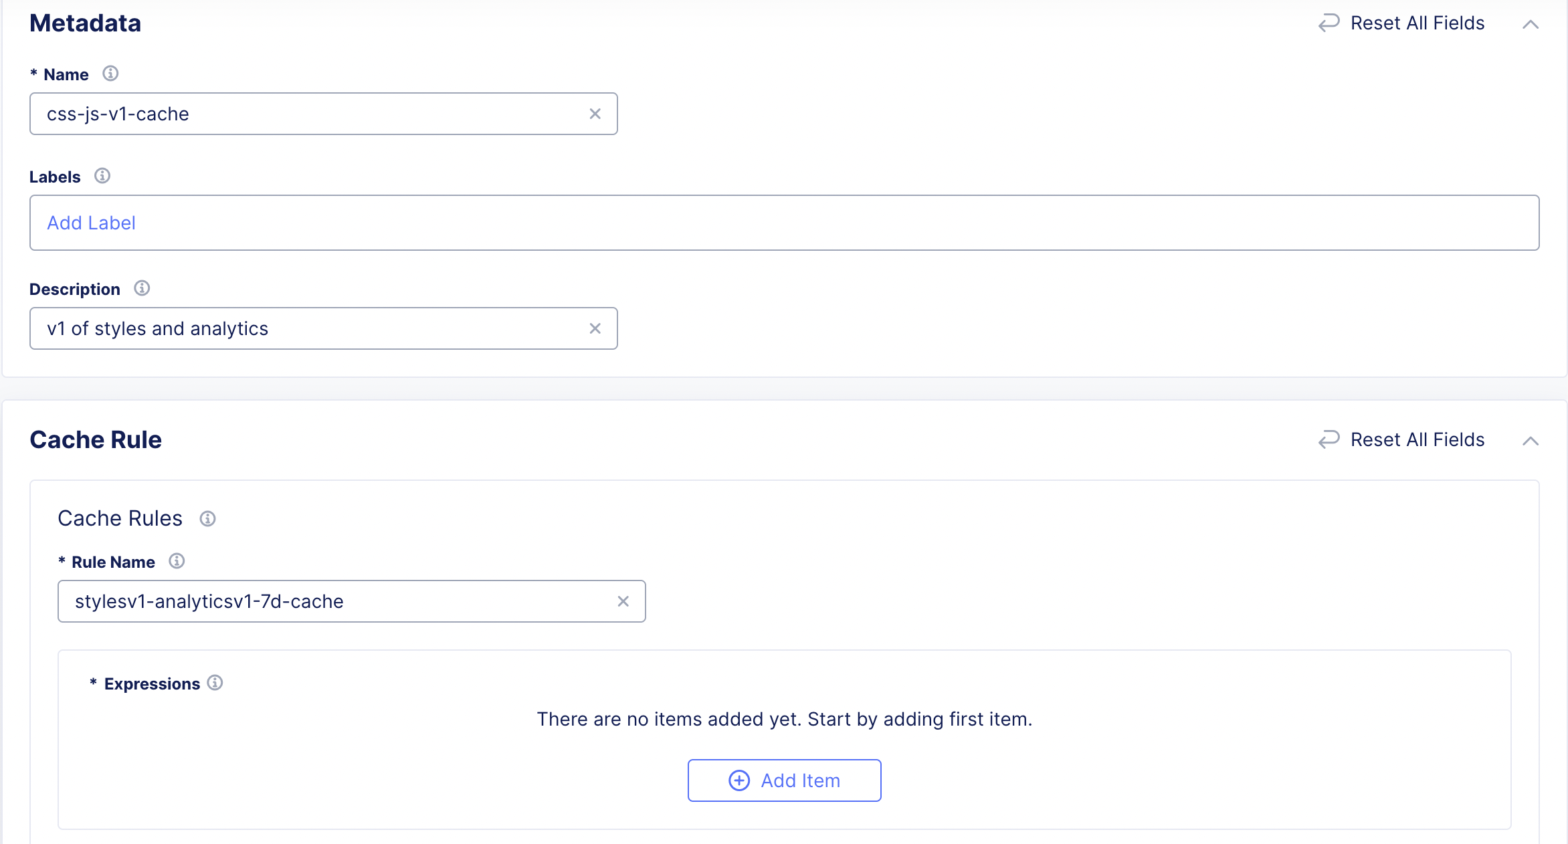This screenshot has height=844, width=1568.
Task: Collapse the Metadata section
Action: click(x=1531, y=24)
